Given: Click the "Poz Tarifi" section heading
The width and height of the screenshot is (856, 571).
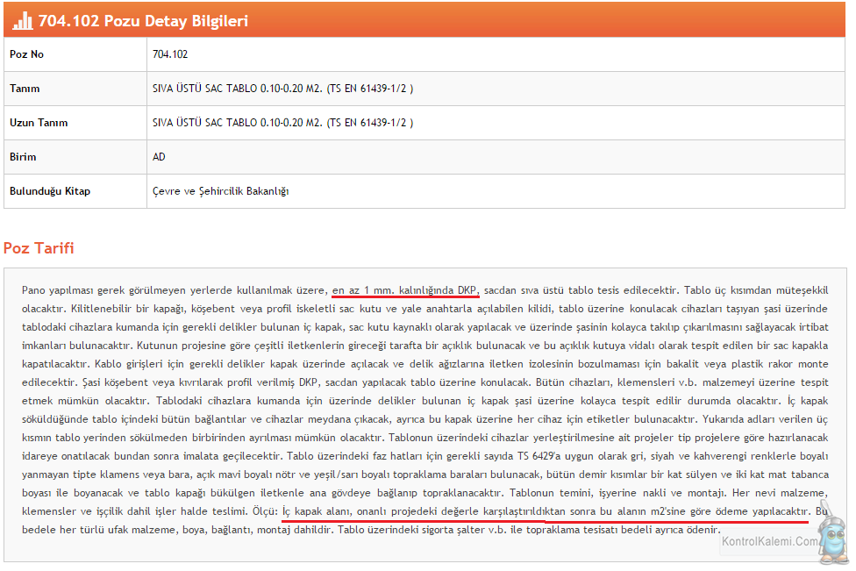Looking at the screenshot, I should (x=39, y=248).
